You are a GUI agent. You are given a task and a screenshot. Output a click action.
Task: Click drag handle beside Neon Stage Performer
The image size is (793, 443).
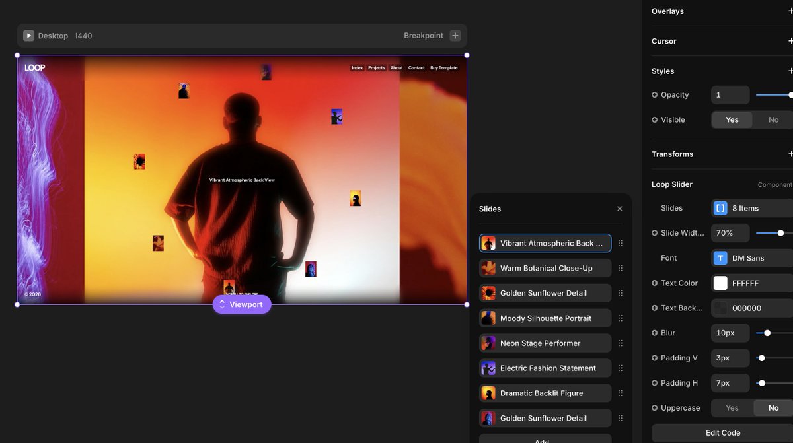[x=620, y=343]
